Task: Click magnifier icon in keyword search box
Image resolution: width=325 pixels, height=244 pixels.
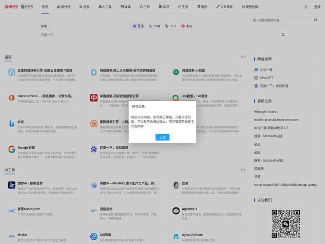Action: tap(316, 20)
